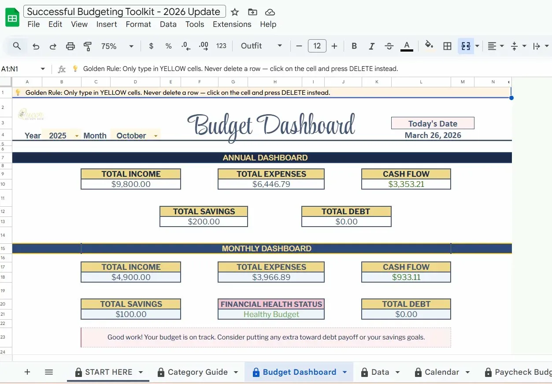
Task: Switch to the Category Guide sheet tab
Action: tap(198, 372)
